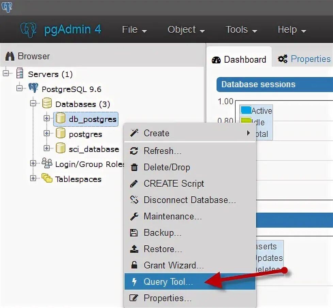
Task: Click the Refresh arrows icon
Action: 134,151
